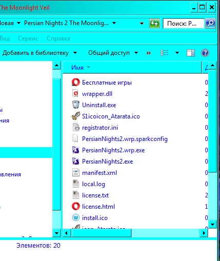The image size is (220, 261).
Task: Click the registrator.ini gear file icon
Action: pos(76,127)
